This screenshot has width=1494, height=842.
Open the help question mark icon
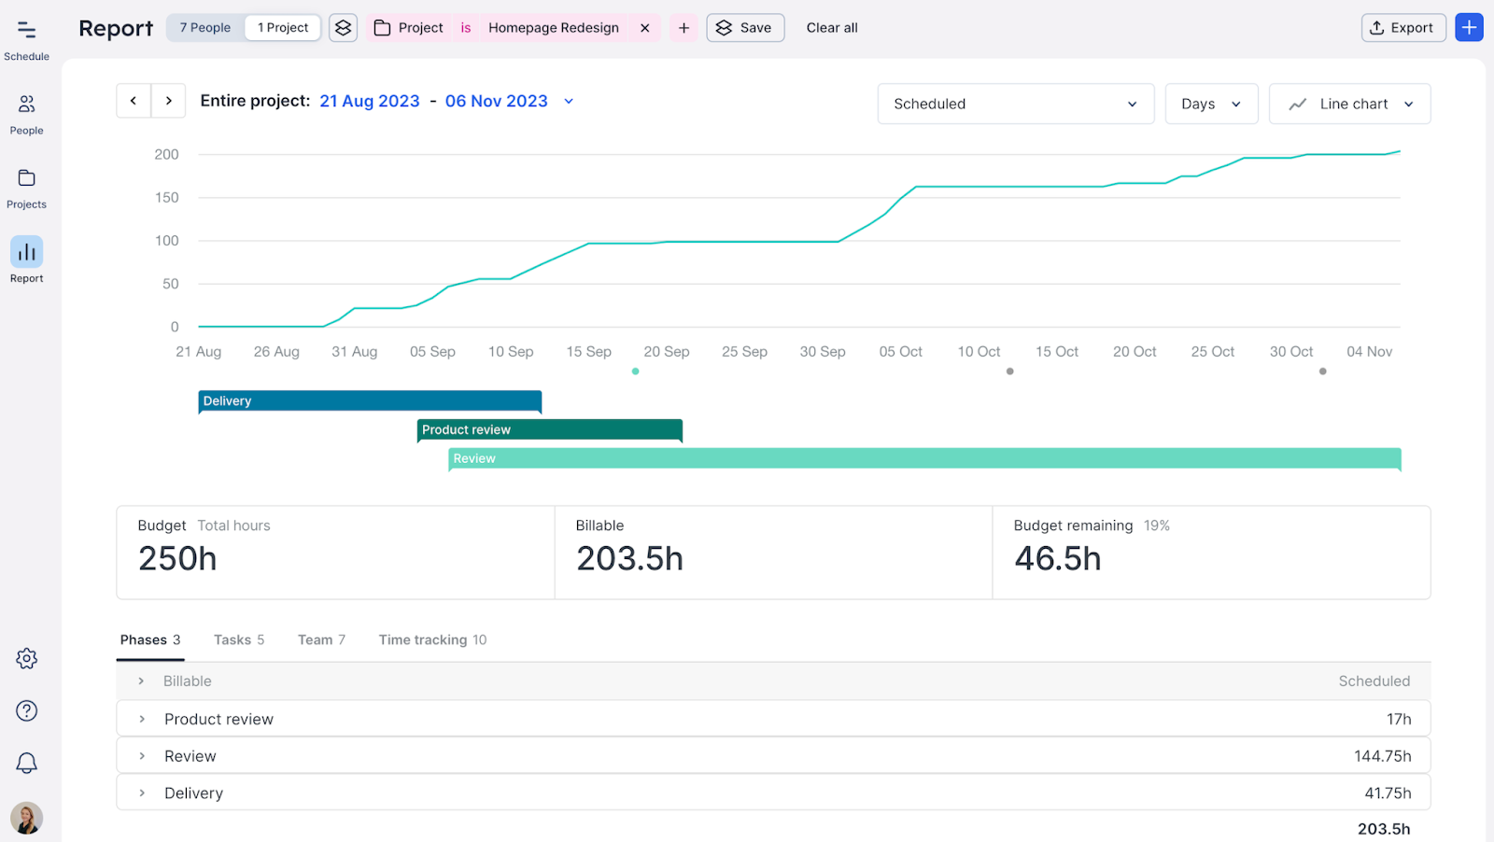point(26,711)
